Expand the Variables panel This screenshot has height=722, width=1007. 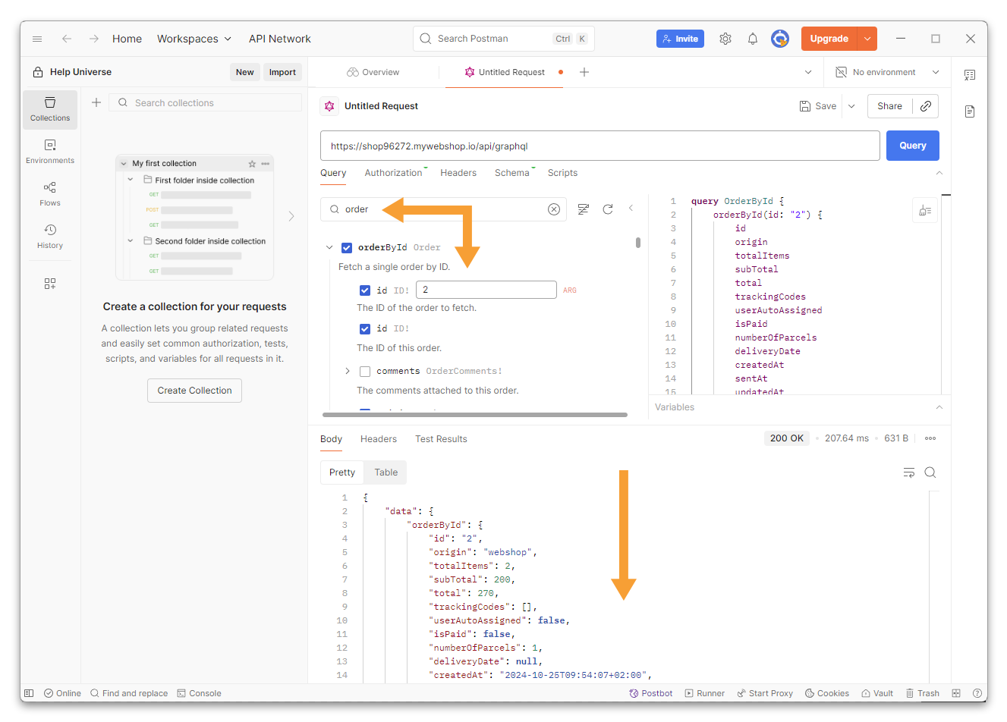939,407
